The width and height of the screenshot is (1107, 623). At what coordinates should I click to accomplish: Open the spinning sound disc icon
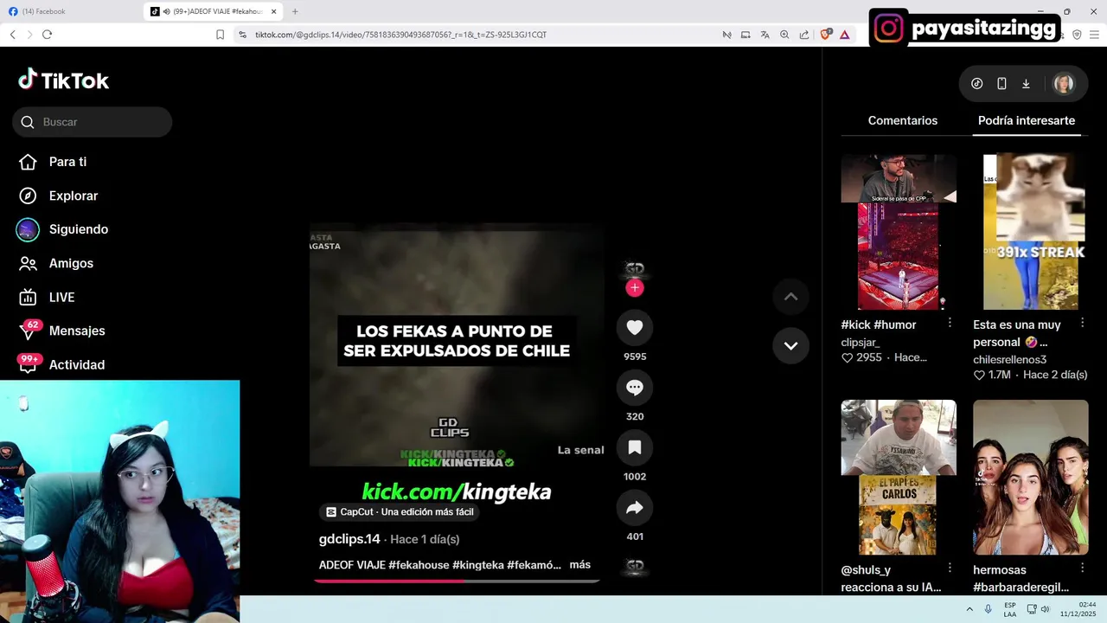click(635, 566)
